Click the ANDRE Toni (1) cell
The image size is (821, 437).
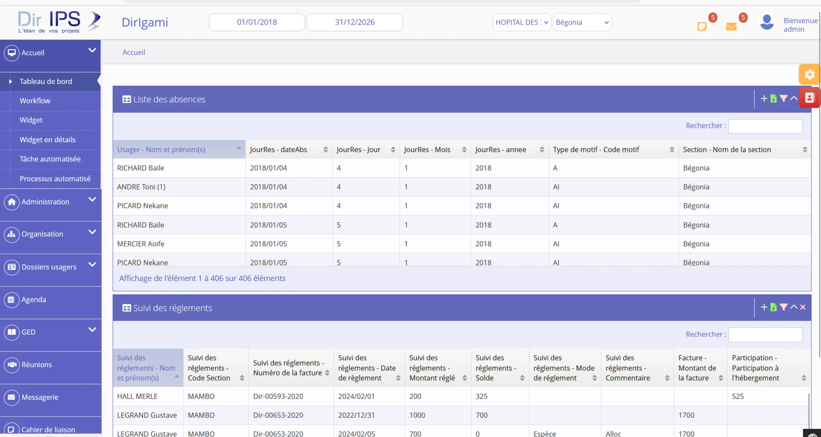click(179, 187)
